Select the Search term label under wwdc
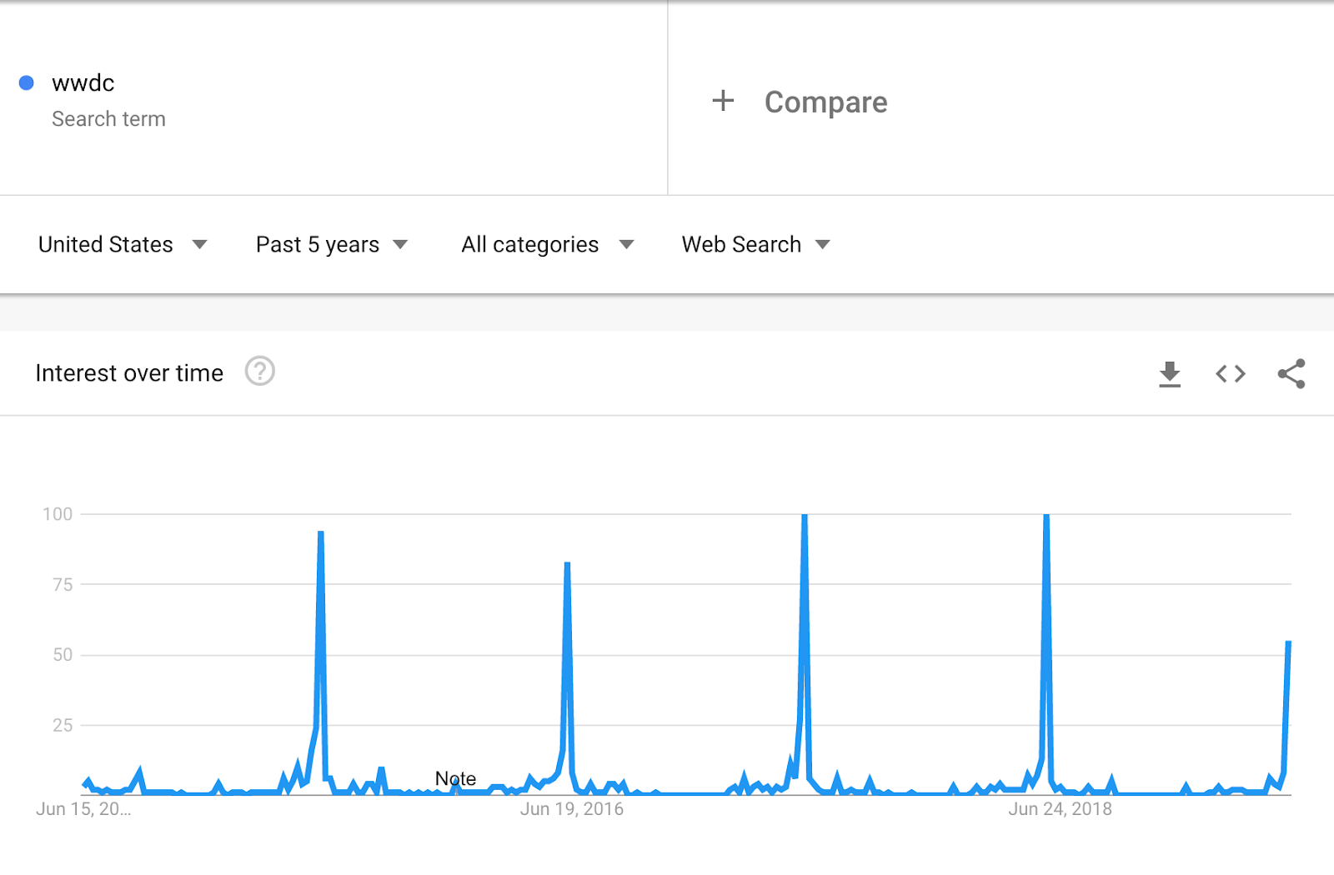 (x=108, y=119)
